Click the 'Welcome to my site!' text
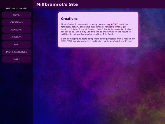This screenshot has width=165, height=124. [16, 8]
